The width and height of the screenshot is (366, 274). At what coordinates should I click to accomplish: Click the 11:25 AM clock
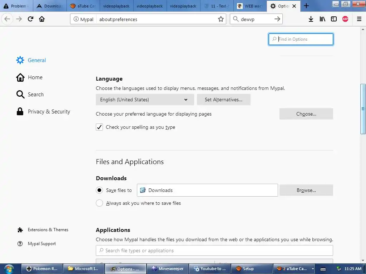[x=353, y=269]
